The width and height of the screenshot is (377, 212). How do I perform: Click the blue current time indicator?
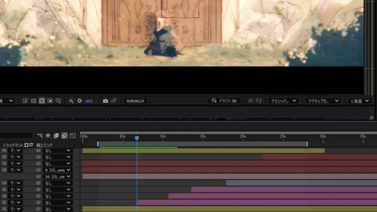[x=137, y=138]
